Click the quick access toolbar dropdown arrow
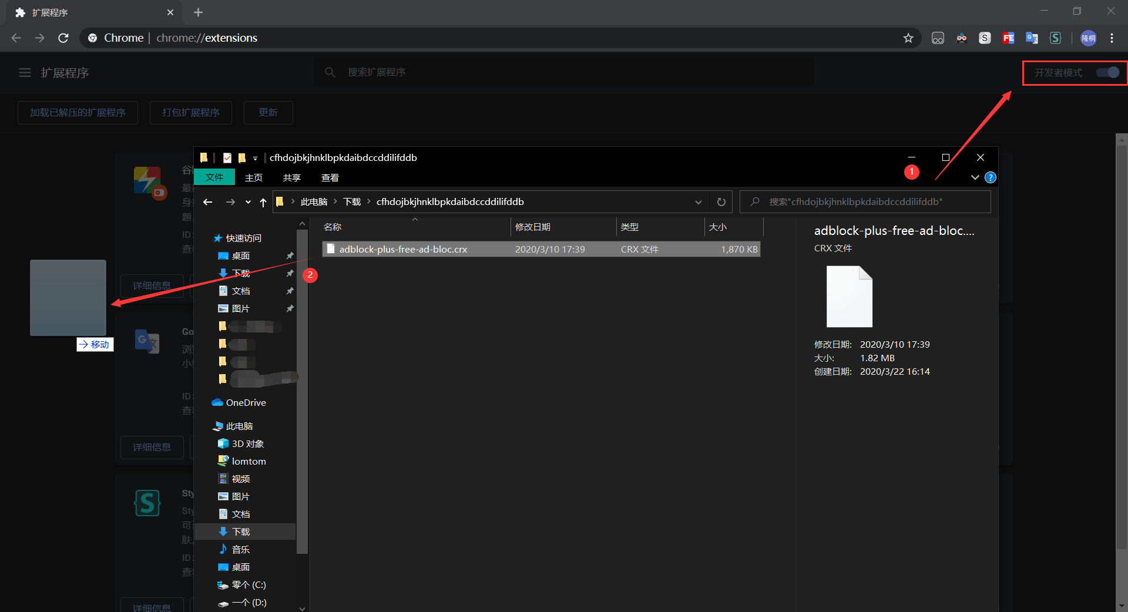The width and height of the screenshot is (1128, 612). [x=255, y=158]
